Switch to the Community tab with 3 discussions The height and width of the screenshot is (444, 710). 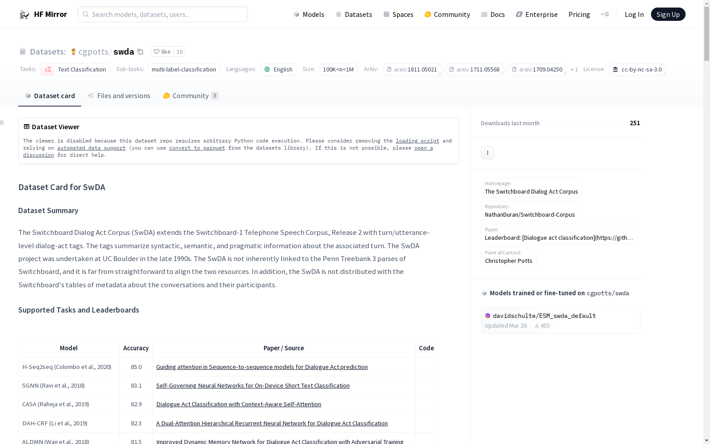[x=191, y=96]
